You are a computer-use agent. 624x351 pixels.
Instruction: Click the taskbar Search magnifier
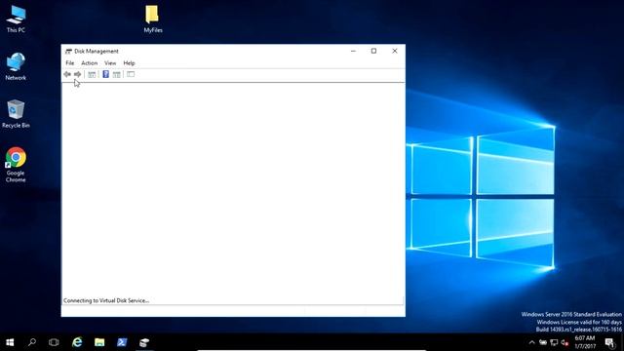pos(32,342)
